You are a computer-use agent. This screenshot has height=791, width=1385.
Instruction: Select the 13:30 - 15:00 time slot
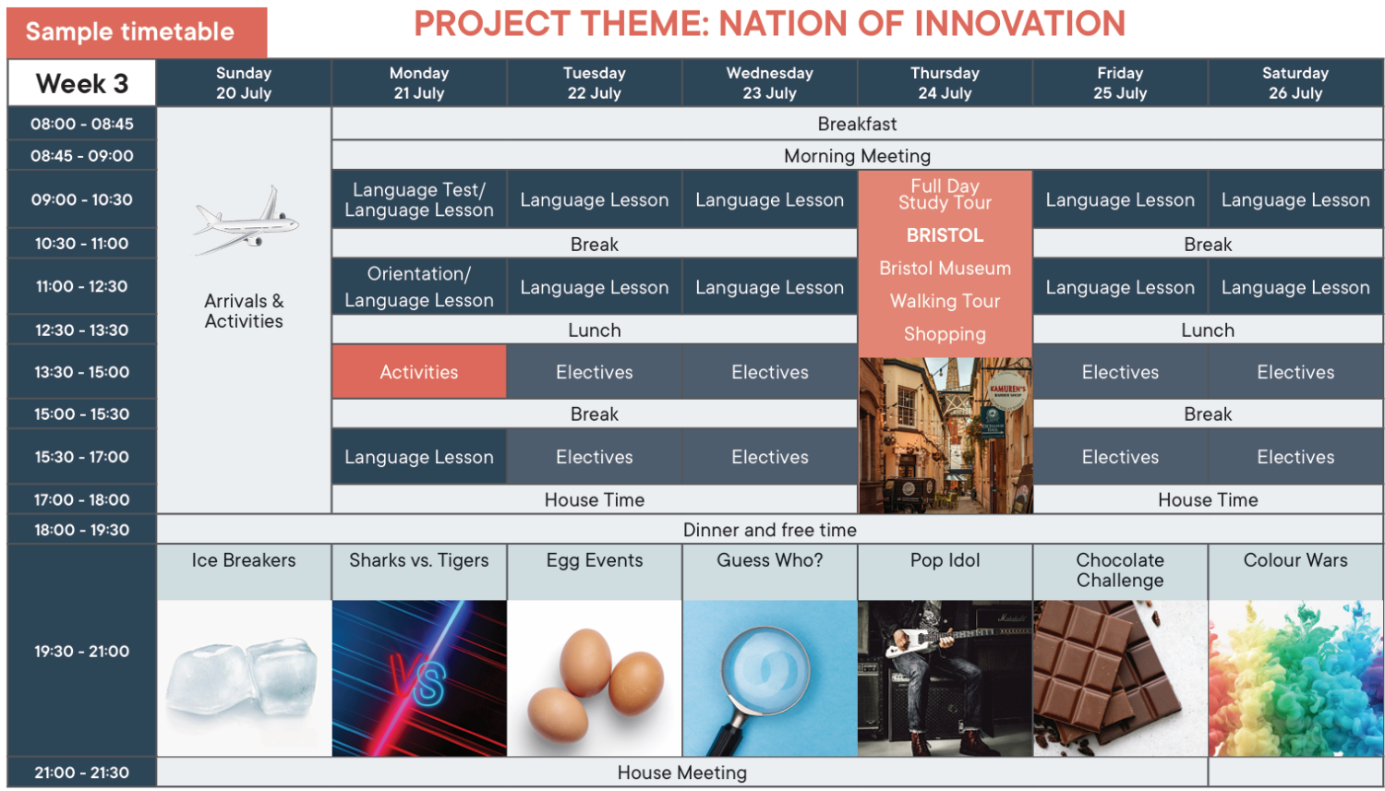[x=82, y=372]
